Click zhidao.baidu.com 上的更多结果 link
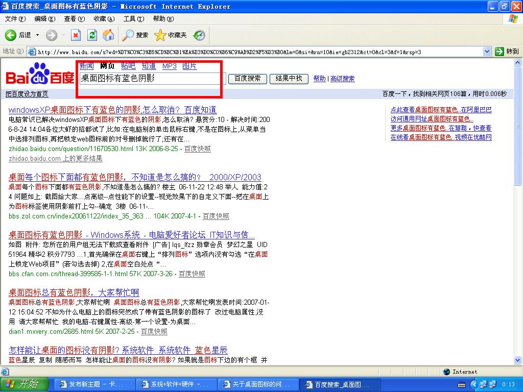The width and height of the screenshot is (523, 392). coord(55,158)
